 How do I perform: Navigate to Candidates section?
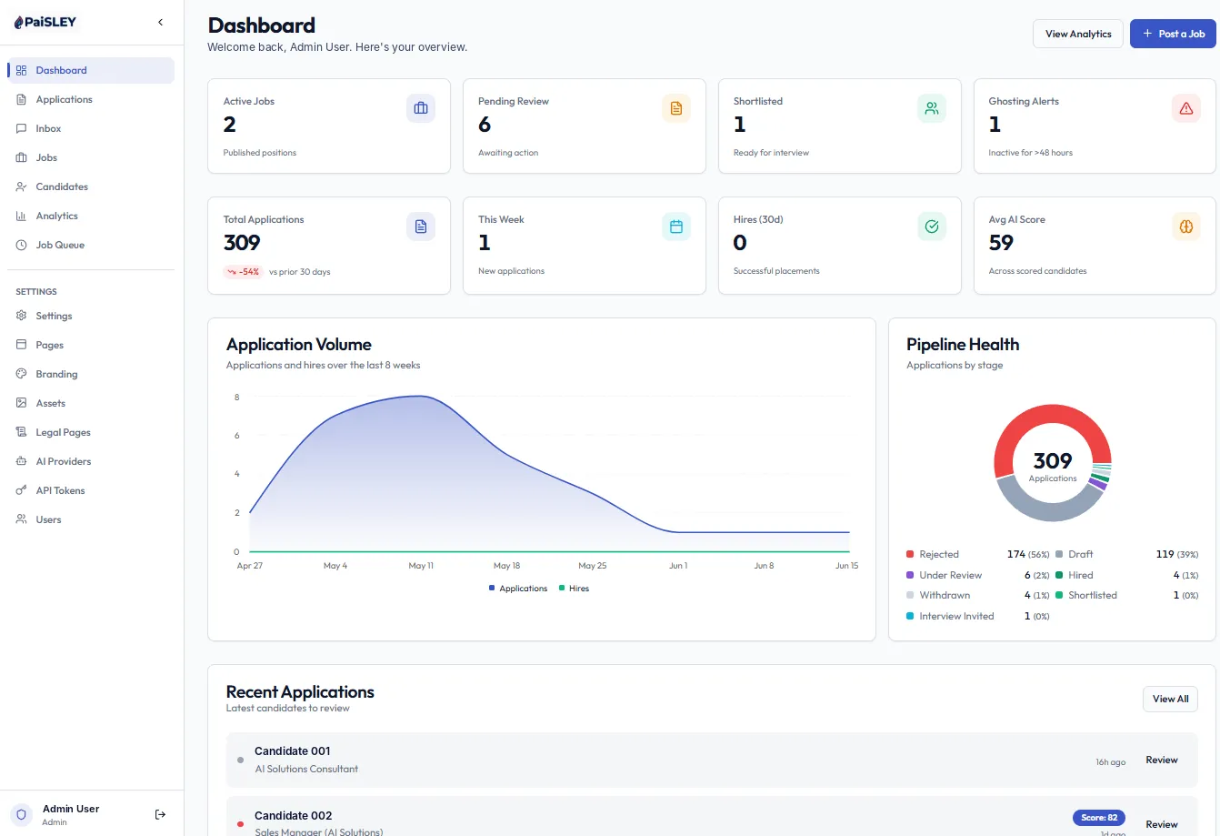pyautogui.click(x=91, y=186)
